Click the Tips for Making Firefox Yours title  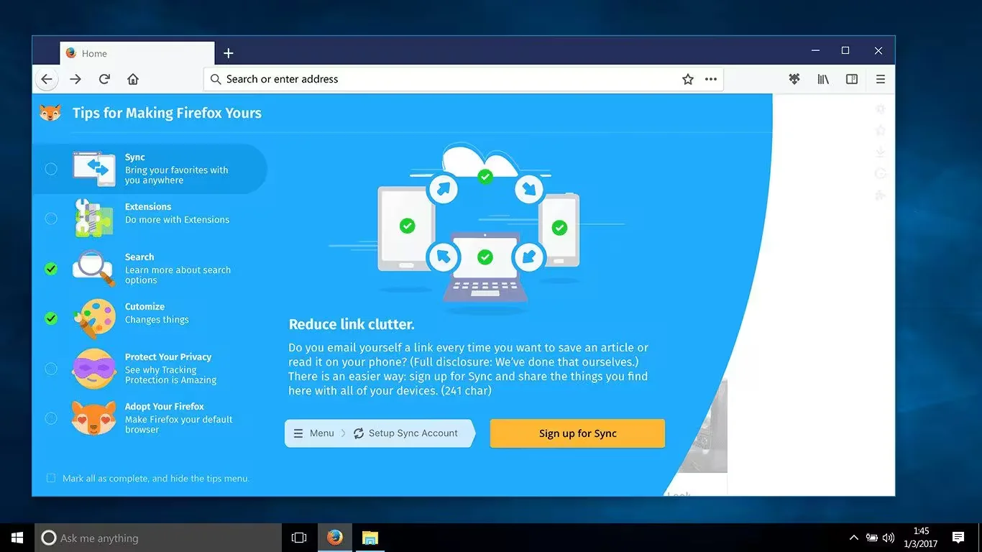[167, 113]
